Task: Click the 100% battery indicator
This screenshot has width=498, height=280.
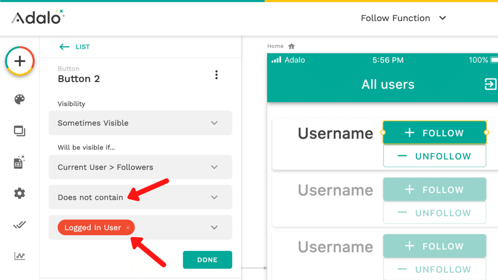Action: coord(483,60)
